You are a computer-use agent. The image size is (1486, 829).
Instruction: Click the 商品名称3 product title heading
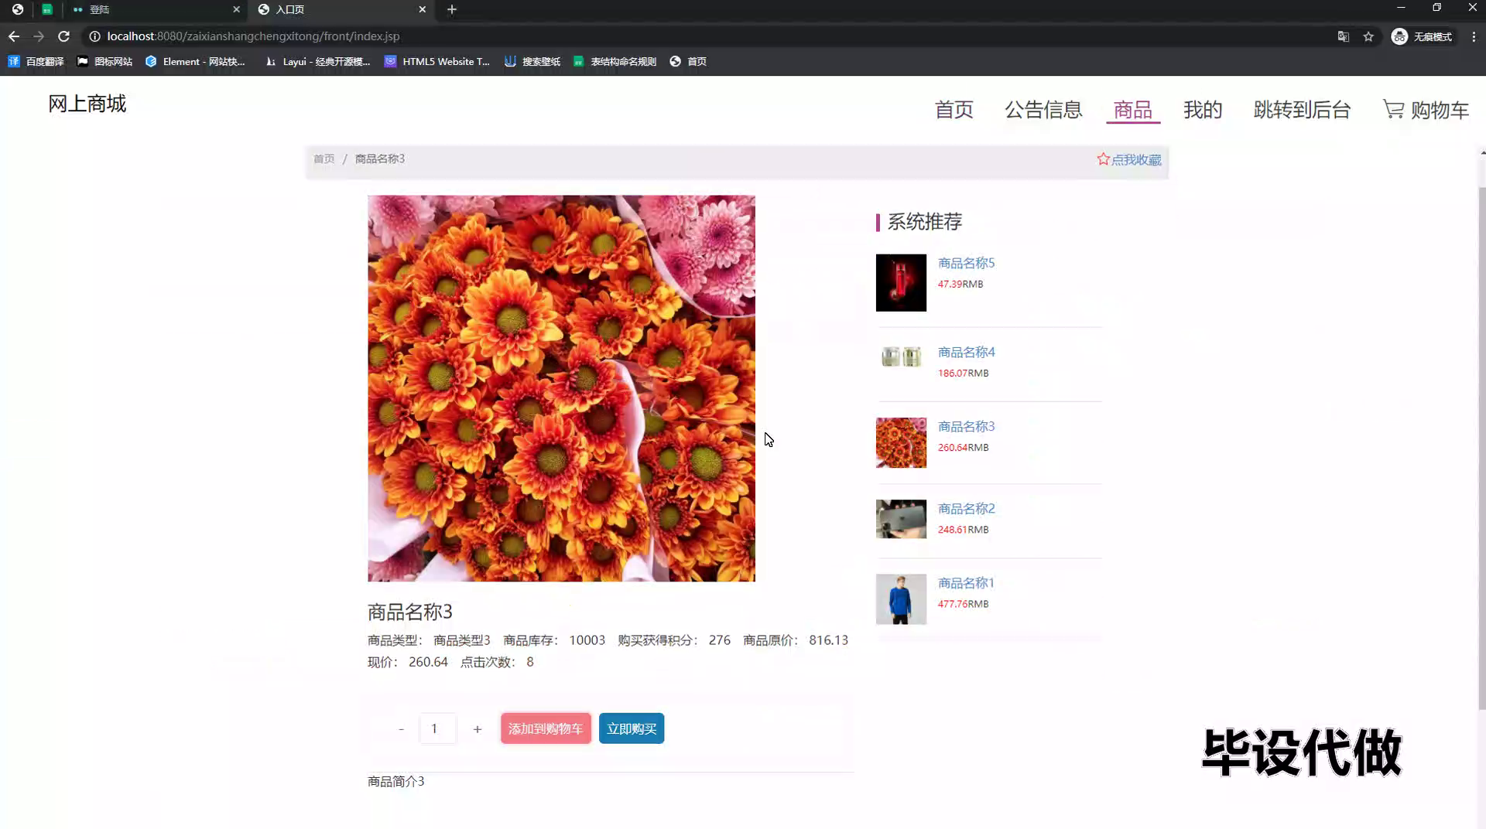(409, 612)
